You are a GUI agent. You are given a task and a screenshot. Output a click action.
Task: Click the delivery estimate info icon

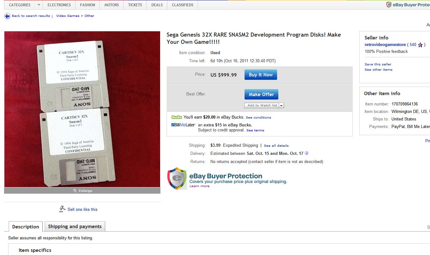point(306,153)
